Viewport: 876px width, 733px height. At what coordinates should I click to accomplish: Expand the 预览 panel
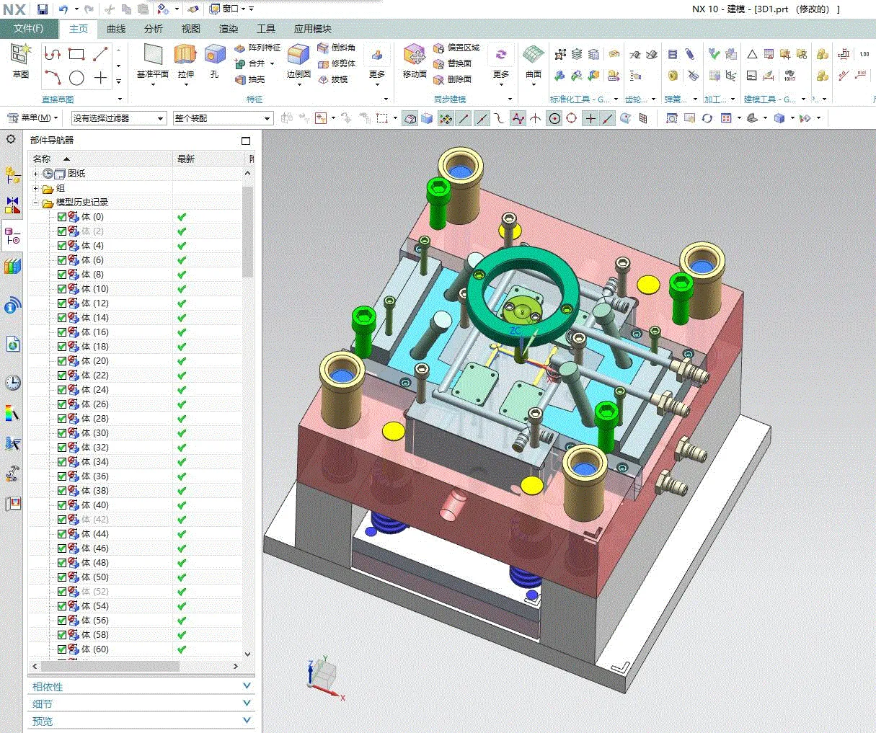pyautogui.click(x=141, y=721)
